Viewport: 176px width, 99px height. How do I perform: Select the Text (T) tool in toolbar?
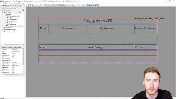pyautogui.click(x=90, y=5)
